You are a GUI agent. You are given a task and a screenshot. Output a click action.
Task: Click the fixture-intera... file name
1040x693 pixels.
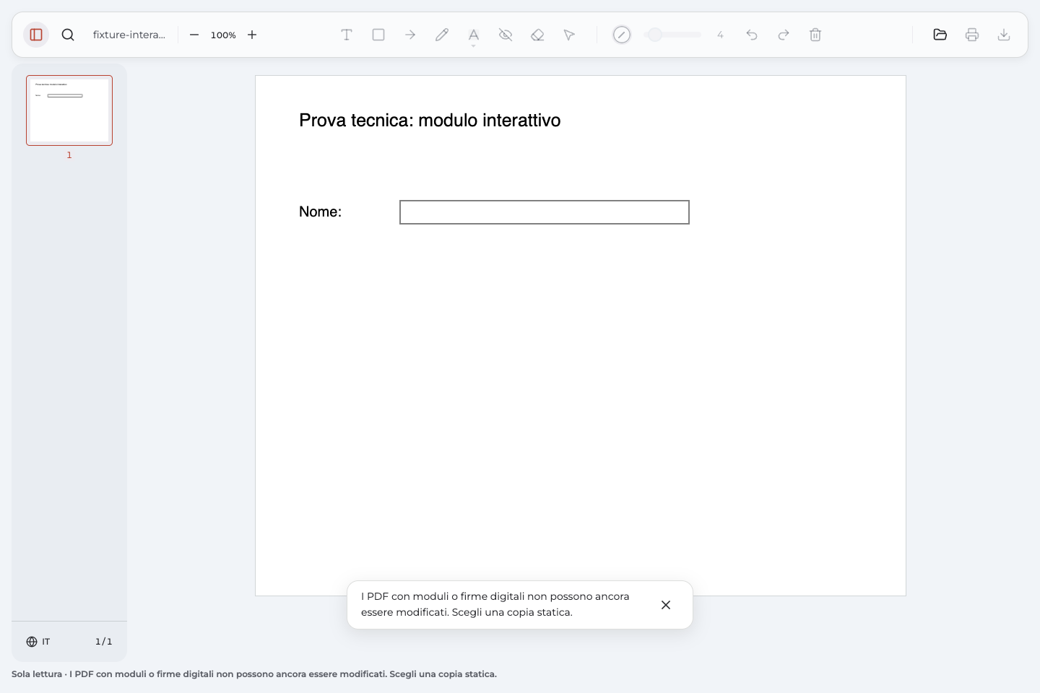click(129, 35)
